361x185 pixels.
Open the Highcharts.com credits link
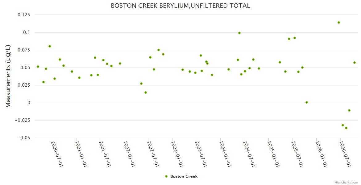click(x=346, y=182)
